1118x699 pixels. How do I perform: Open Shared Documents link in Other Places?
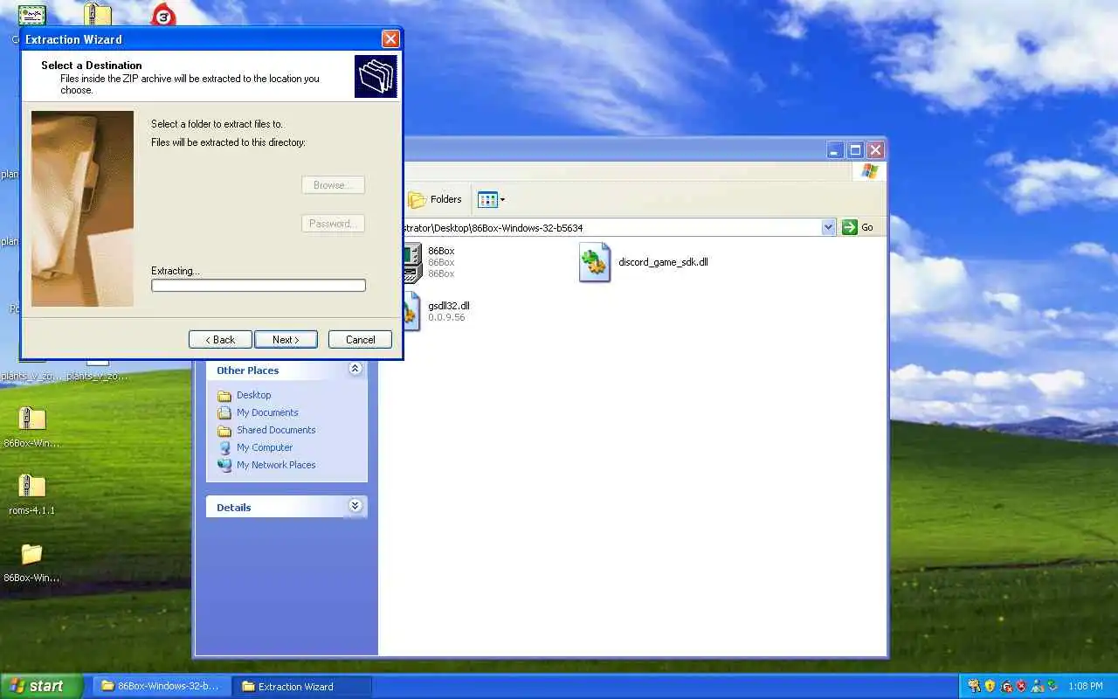276,430
